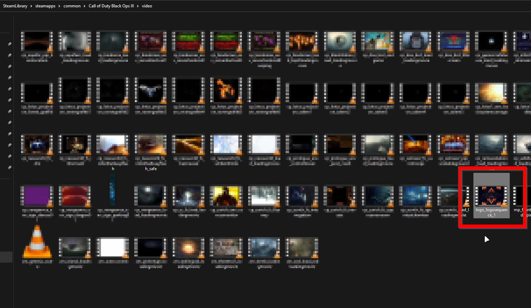Select the narrow tall blue image file
The image size is (531, 308).
coord(113,190)
